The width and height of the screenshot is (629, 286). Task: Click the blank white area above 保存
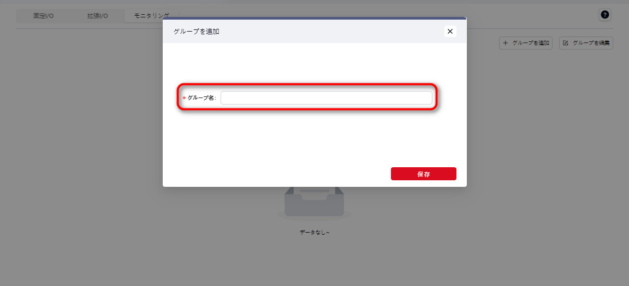[x=314, y=142]
